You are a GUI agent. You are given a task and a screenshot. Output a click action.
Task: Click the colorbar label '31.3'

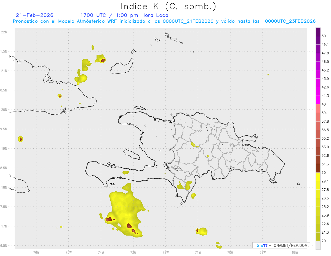click(325, 164)
